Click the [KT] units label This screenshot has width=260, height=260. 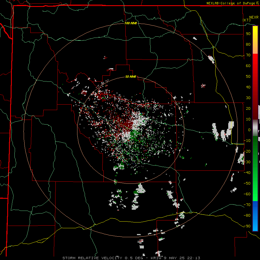[x=247, y=20]
